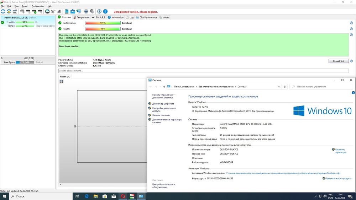Click Изменить ключ продукта link
Screen dimensions: 356x200
(x=338, y=178)
